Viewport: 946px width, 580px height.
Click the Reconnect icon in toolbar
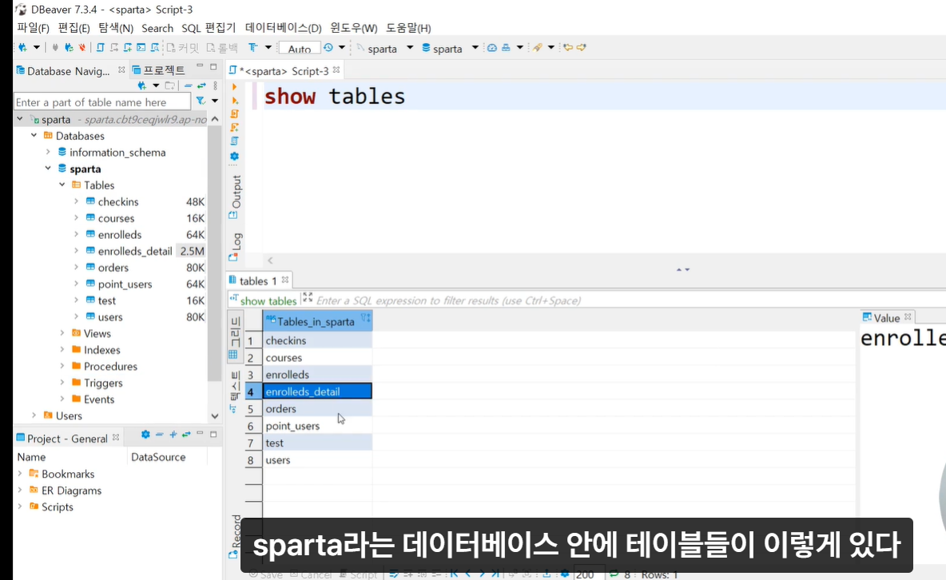coord(69,48)
